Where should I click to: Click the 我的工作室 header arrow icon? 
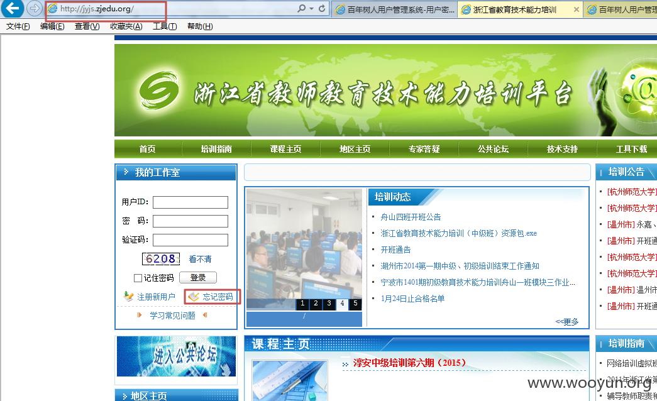tap(126, 172)
